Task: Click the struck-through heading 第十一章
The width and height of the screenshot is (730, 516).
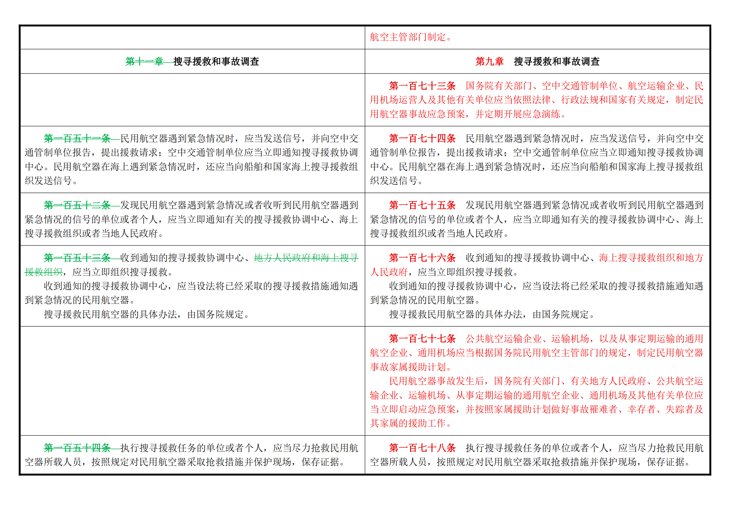Action: [144, 61]
